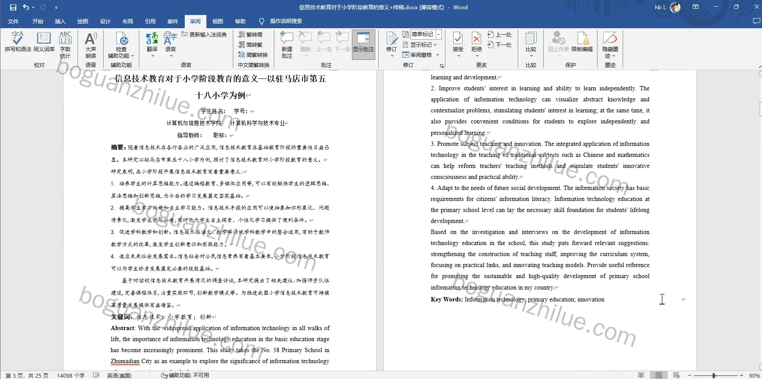Start 大声朗读 read aloud
762x379 pixels.
point(91,45)
